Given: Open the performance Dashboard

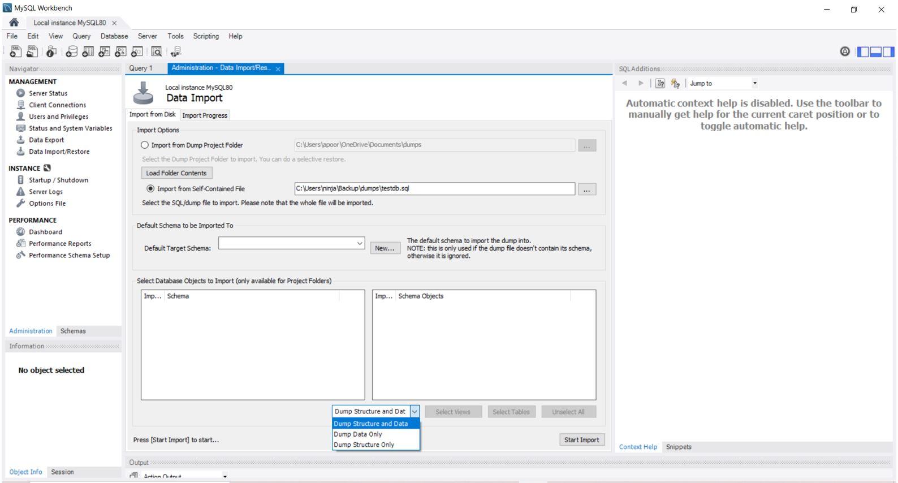Looking at the screenshot, I should (46, 232).
